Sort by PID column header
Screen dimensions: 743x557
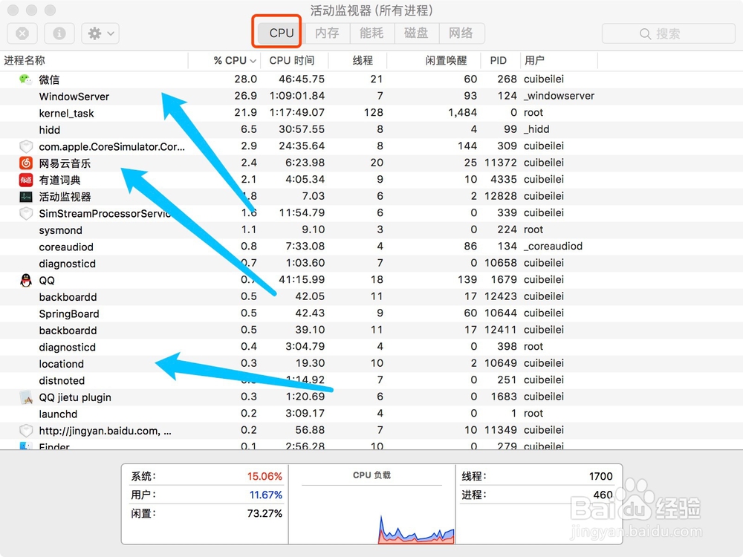(x=500, y=61)
